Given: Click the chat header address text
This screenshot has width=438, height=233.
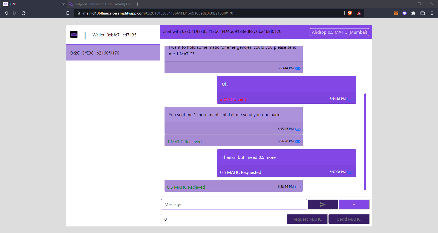Looking at the screenshot, I should tap(222, 31).
